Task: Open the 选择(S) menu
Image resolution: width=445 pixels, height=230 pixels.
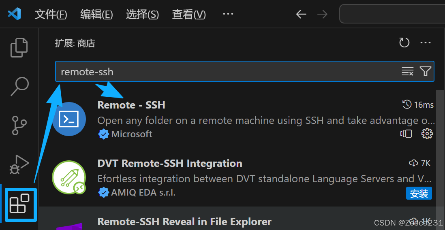Action: tap(142, 15)
